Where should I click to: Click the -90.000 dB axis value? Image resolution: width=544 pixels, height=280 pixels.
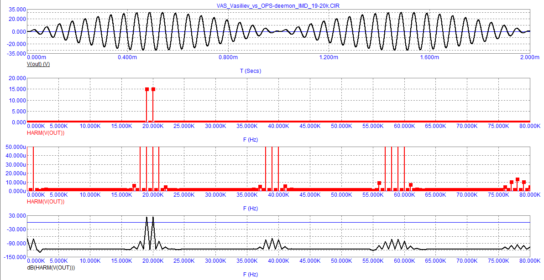point(16,243)
